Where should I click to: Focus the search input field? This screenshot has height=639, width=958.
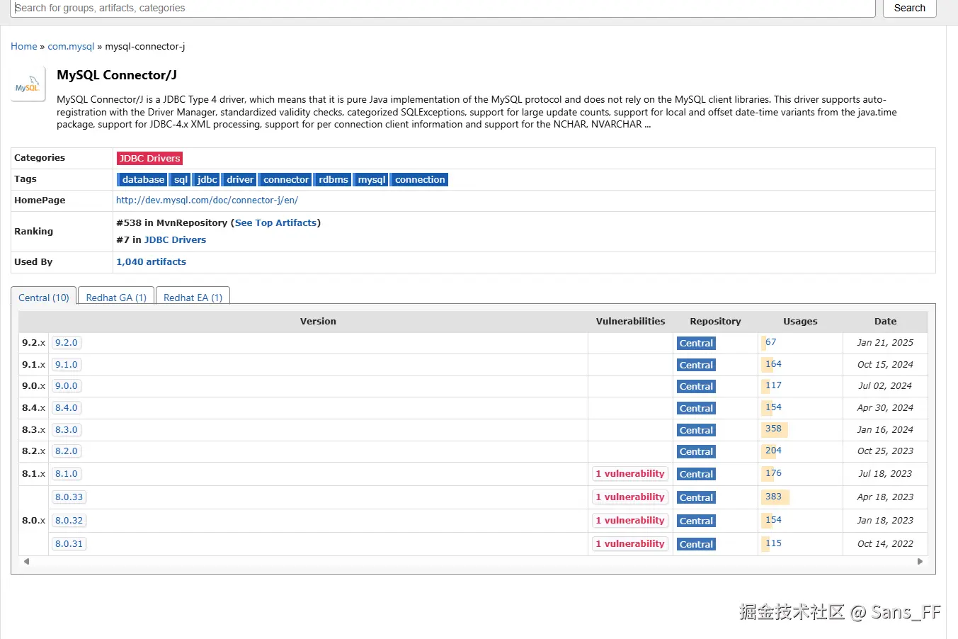[x=443, y=8]
